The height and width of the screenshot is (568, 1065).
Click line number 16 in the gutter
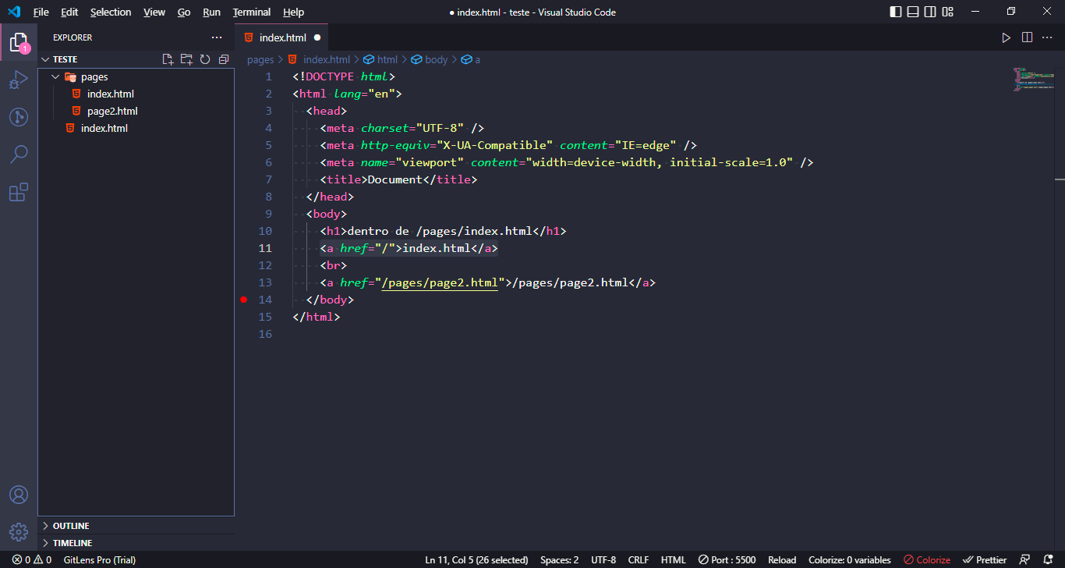[x=265, y=334]
